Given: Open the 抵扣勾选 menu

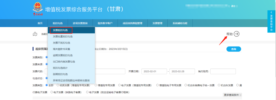Looking at the screenshot, I should [57, 23].
